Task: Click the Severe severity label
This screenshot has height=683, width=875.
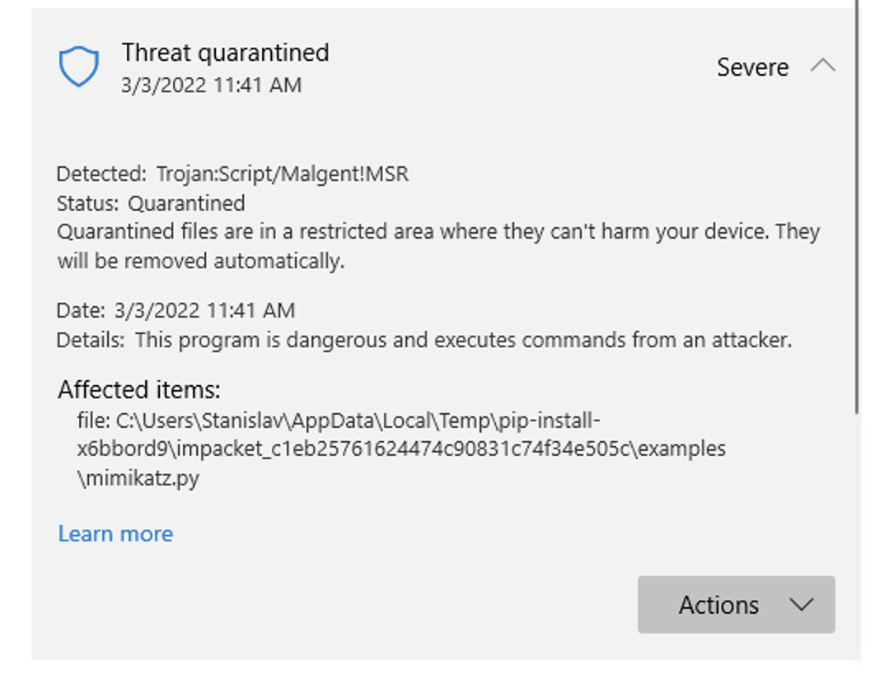Action: point(754,67)
